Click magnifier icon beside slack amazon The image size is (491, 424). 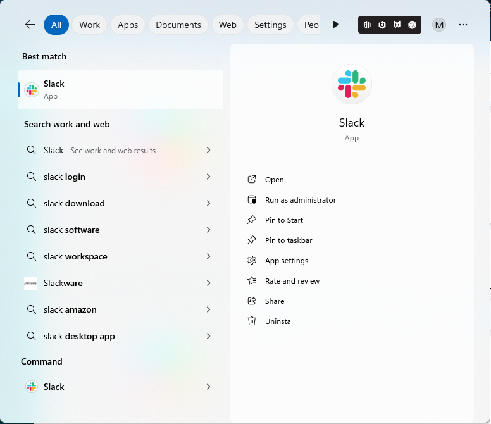point(31,309)
